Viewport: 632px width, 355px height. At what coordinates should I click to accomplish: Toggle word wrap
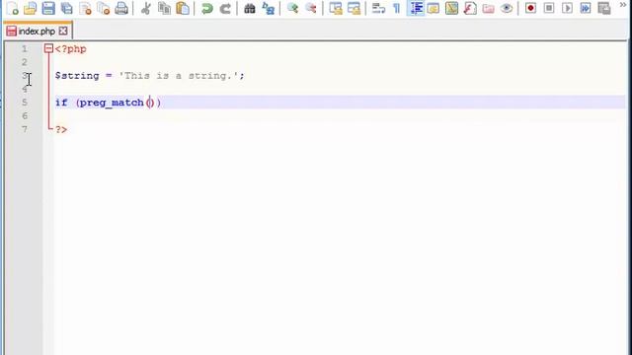378,8
